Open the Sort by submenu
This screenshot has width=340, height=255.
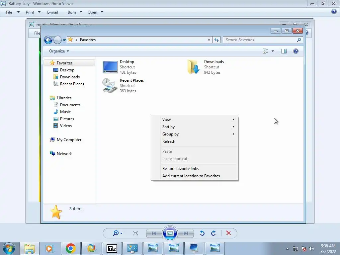pos(195,127)
